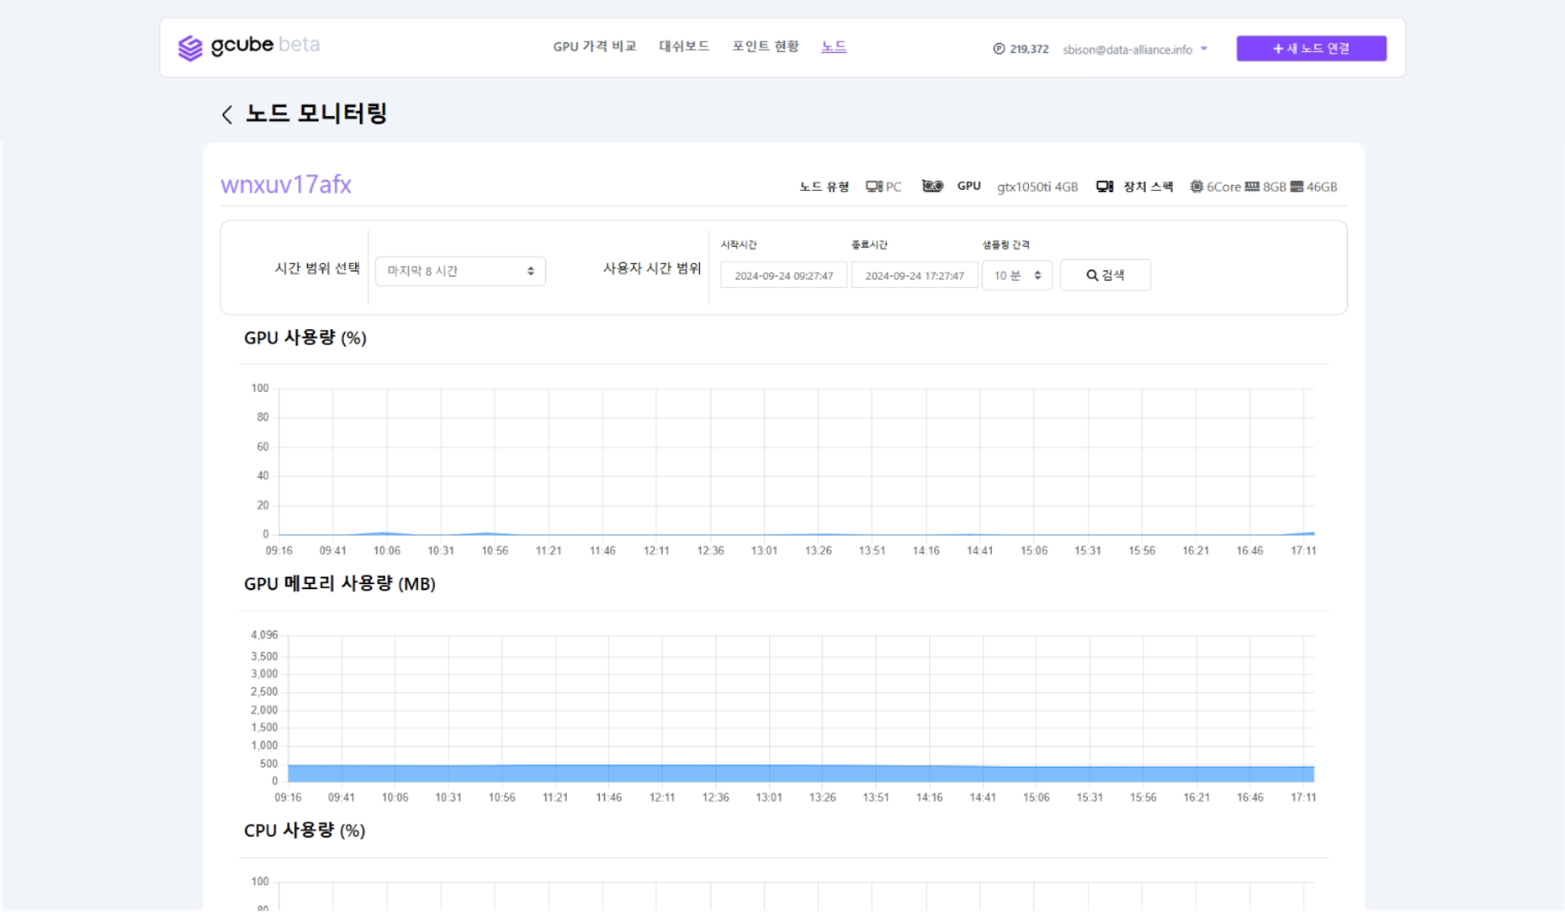Click the 노드 유형 label

(x=824, y=187)
